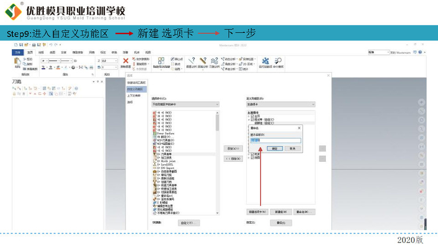Click the lock icon in Toolpaths toolbar
The width and height of the screenshot is (438, 246).
click(14, 93)
